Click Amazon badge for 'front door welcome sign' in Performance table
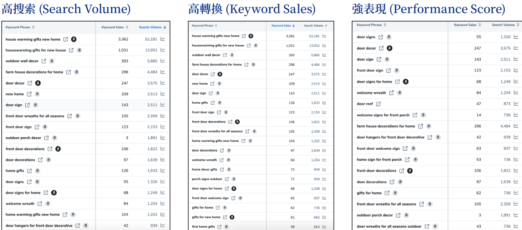 click(x=413, y=149)
